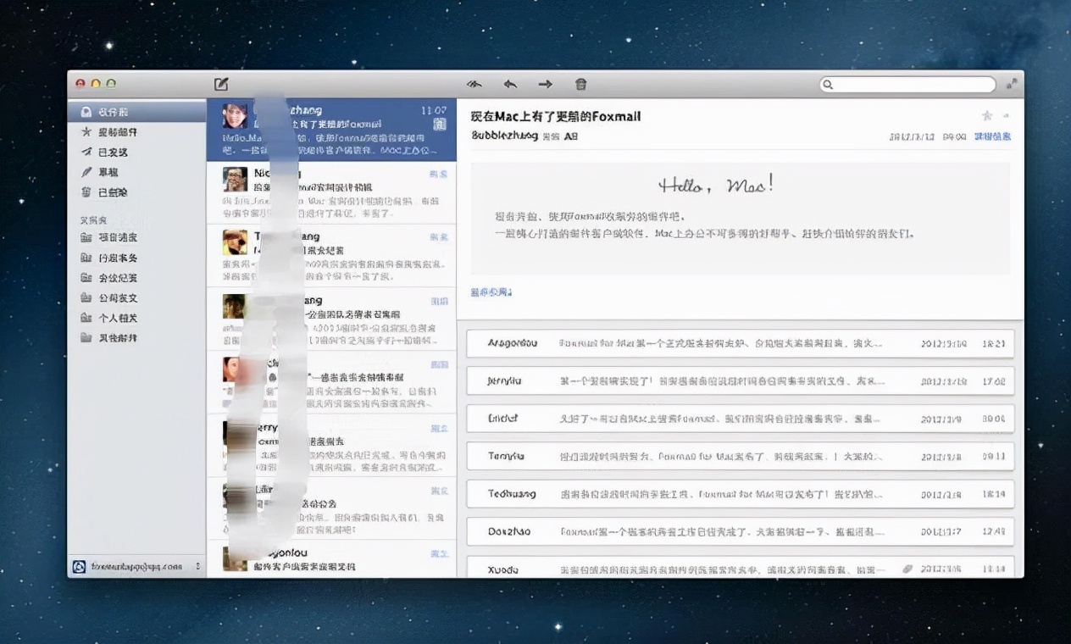The image size is (1071, 644).
Task: Open the last listed email ending in yonlou
Action: pyautogui.click(x=331, y=559)
